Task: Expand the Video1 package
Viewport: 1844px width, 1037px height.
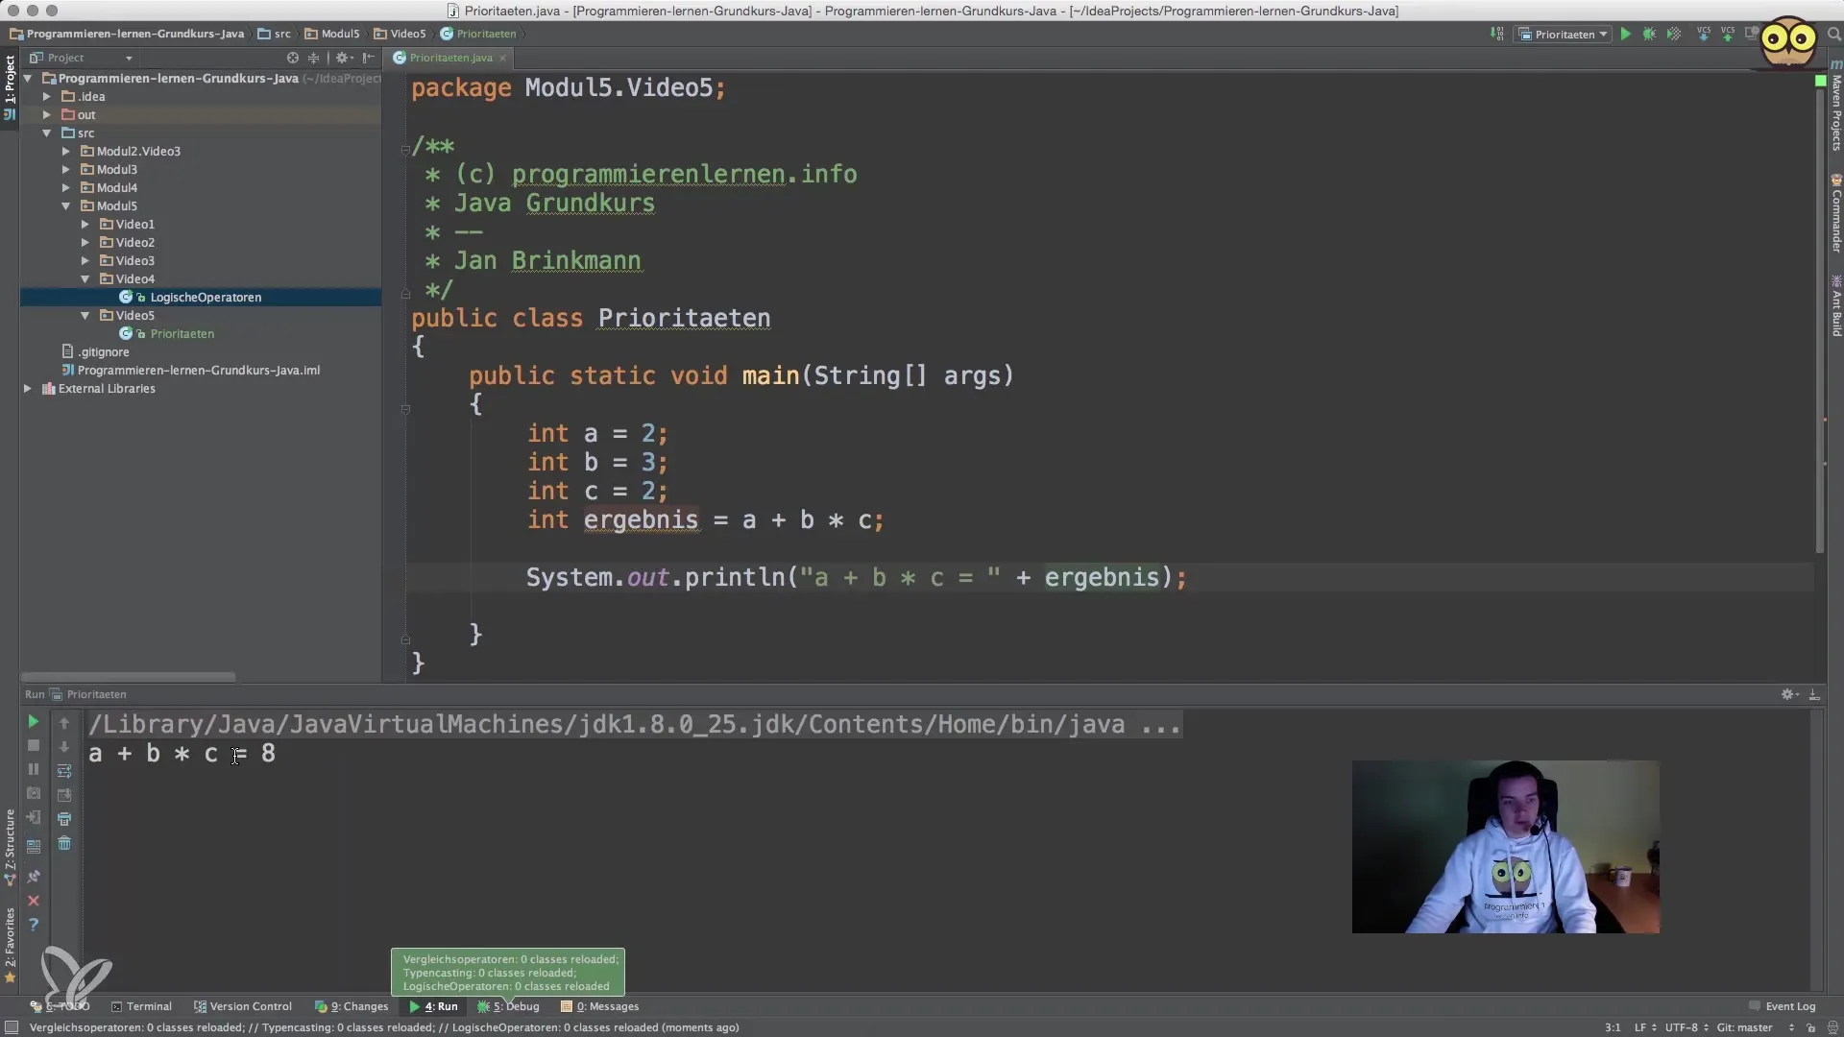Action: coord(85,225)
